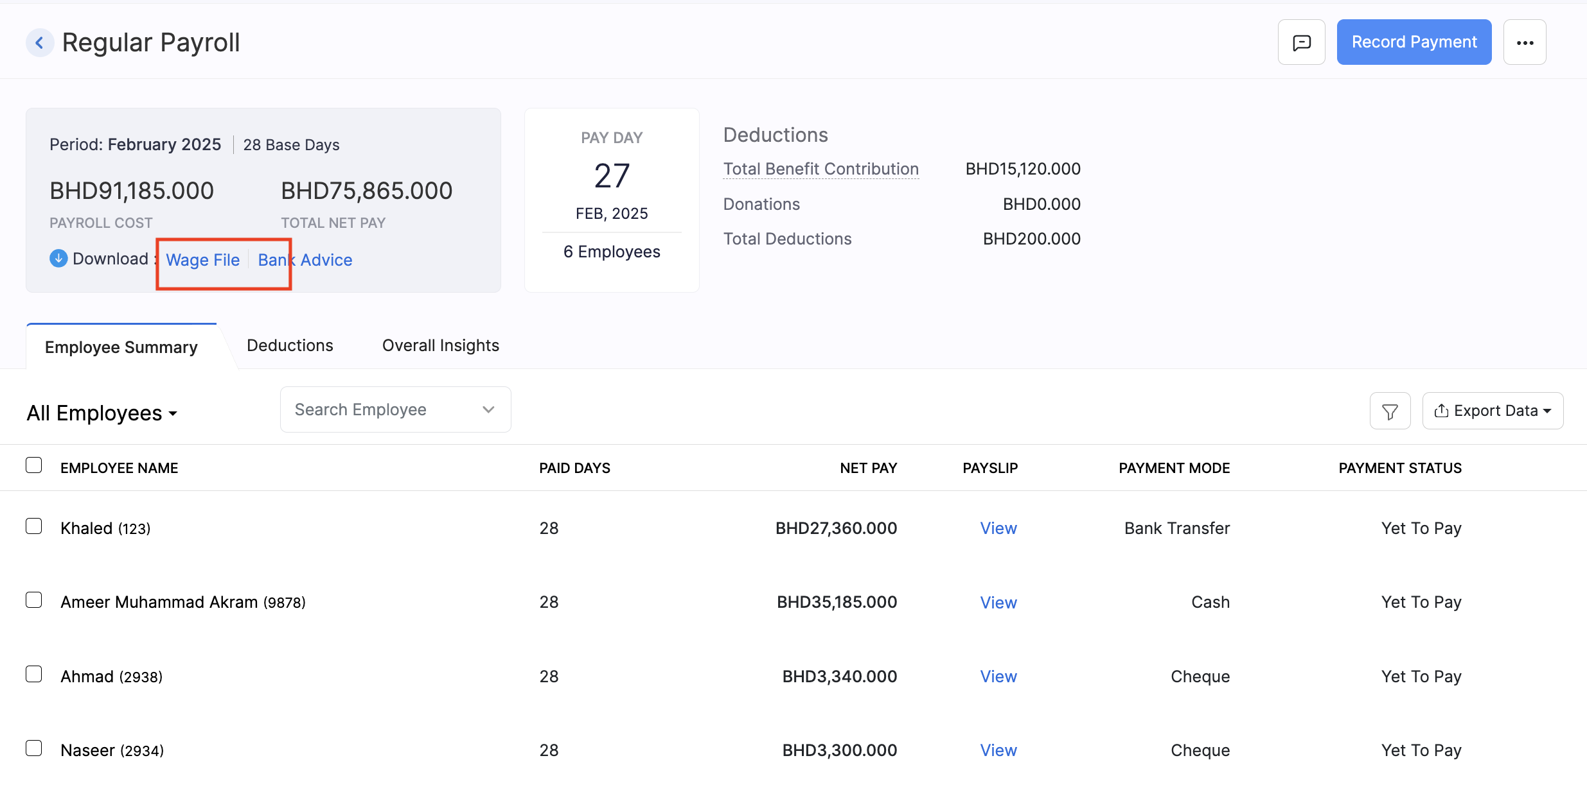
Task: Click the blue download icon near Wage File
Action: pos(58,258)
